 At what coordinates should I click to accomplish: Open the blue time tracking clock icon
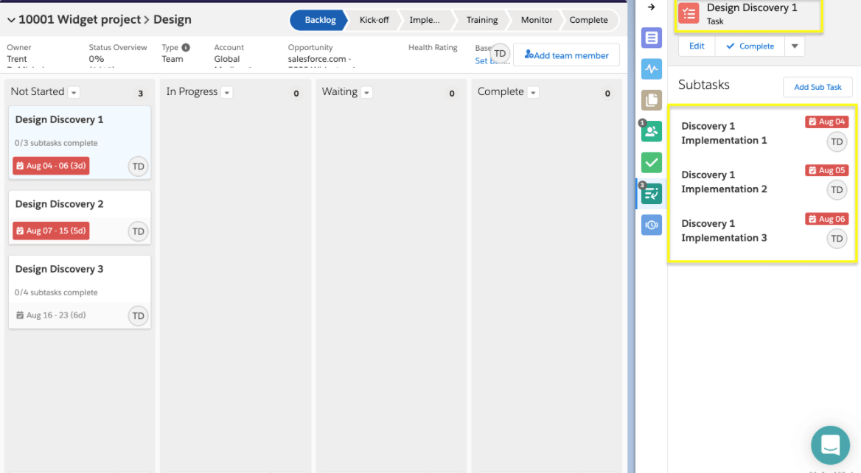(x=651, y=225)
